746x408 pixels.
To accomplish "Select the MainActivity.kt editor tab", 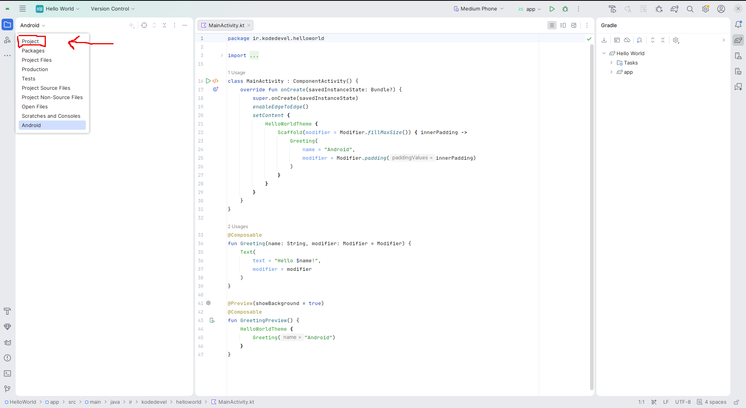I will 225,25.
